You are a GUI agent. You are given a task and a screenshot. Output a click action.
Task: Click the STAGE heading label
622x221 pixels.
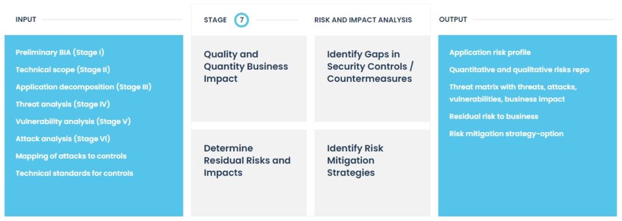[x=216, y=20]
